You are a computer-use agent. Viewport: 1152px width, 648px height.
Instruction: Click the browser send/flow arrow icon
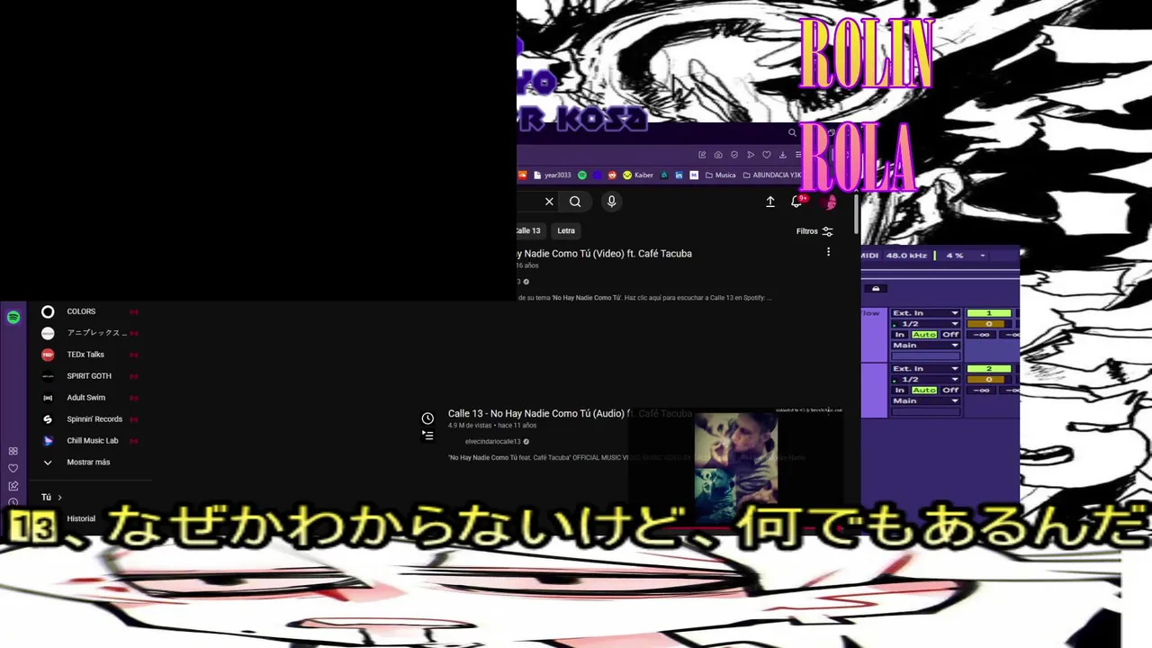pos(751,155)
